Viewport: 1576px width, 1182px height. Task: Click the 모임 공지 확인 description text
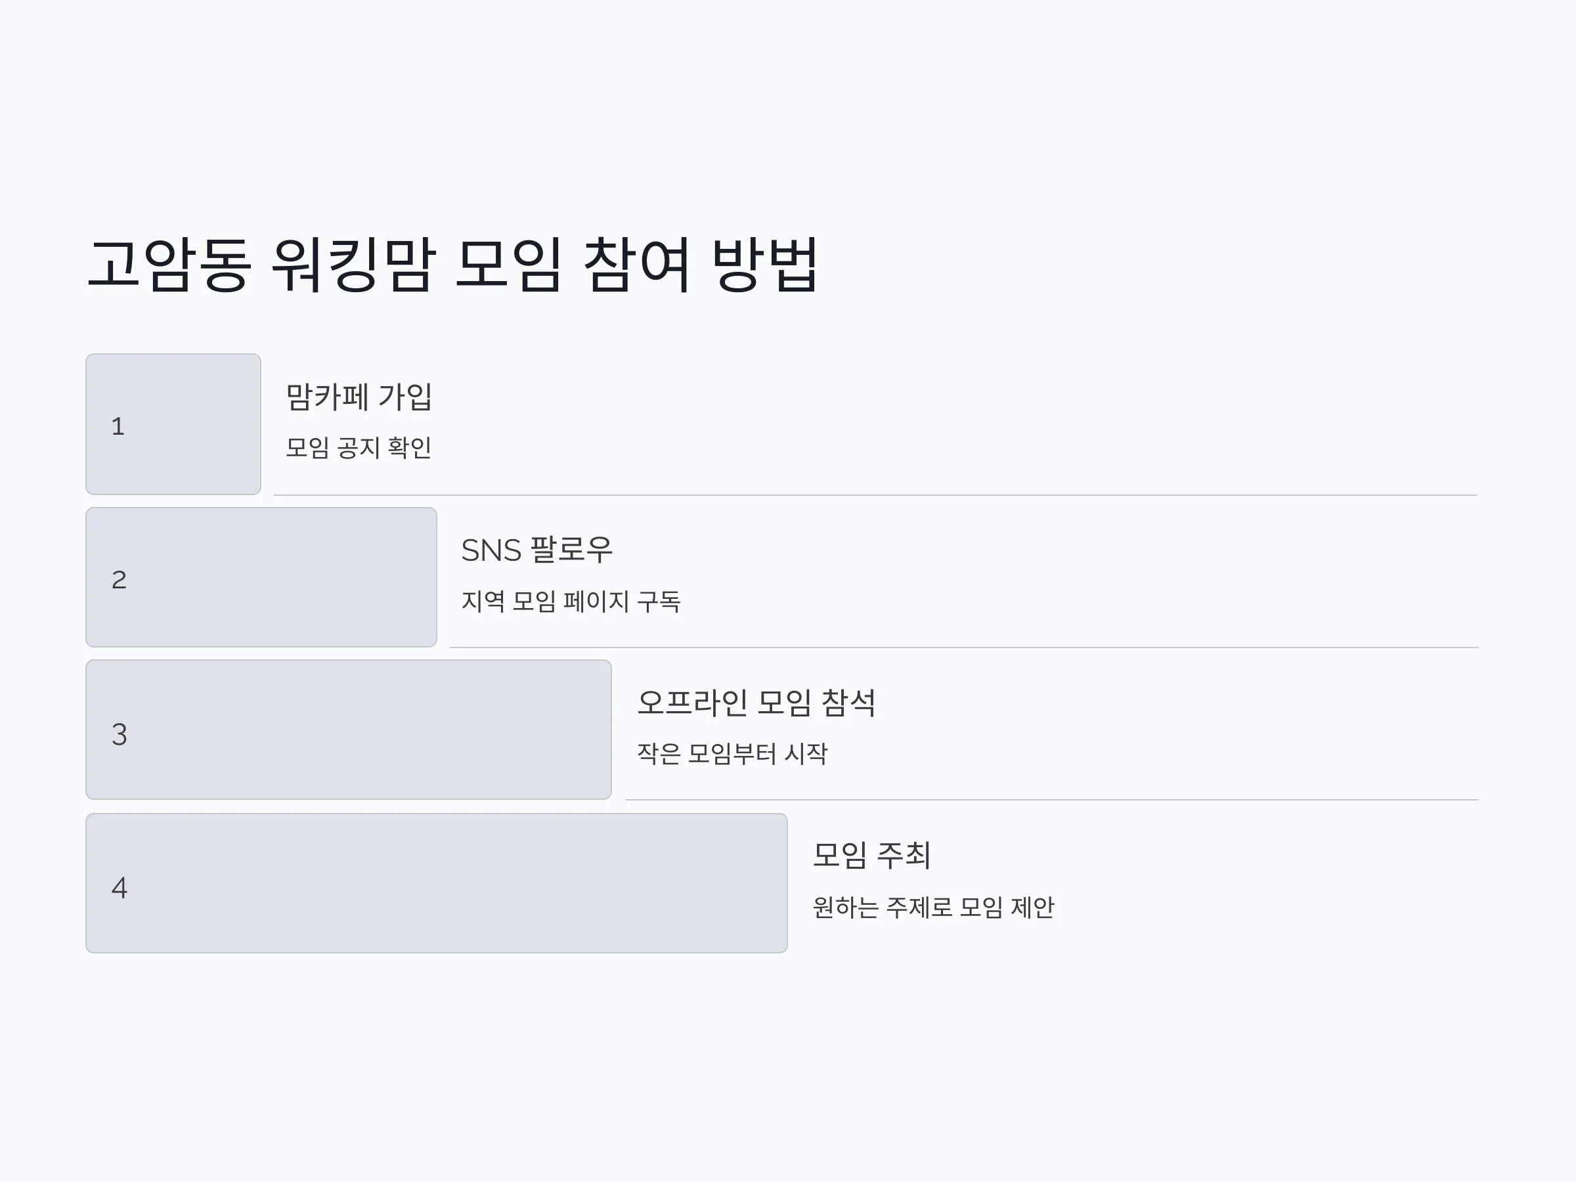[x=359, y=447]
